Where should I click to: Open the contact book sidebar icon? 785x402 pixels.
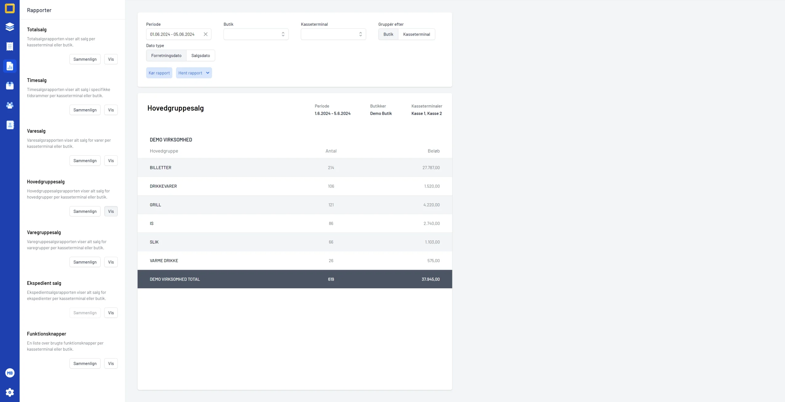pyautogui.click(x=10, y=125)
